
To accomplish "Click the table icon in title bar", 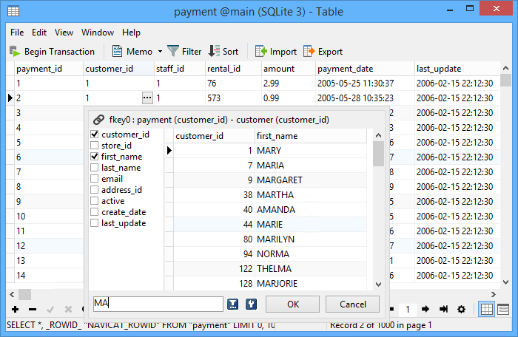I will click(x=13, y=11).
